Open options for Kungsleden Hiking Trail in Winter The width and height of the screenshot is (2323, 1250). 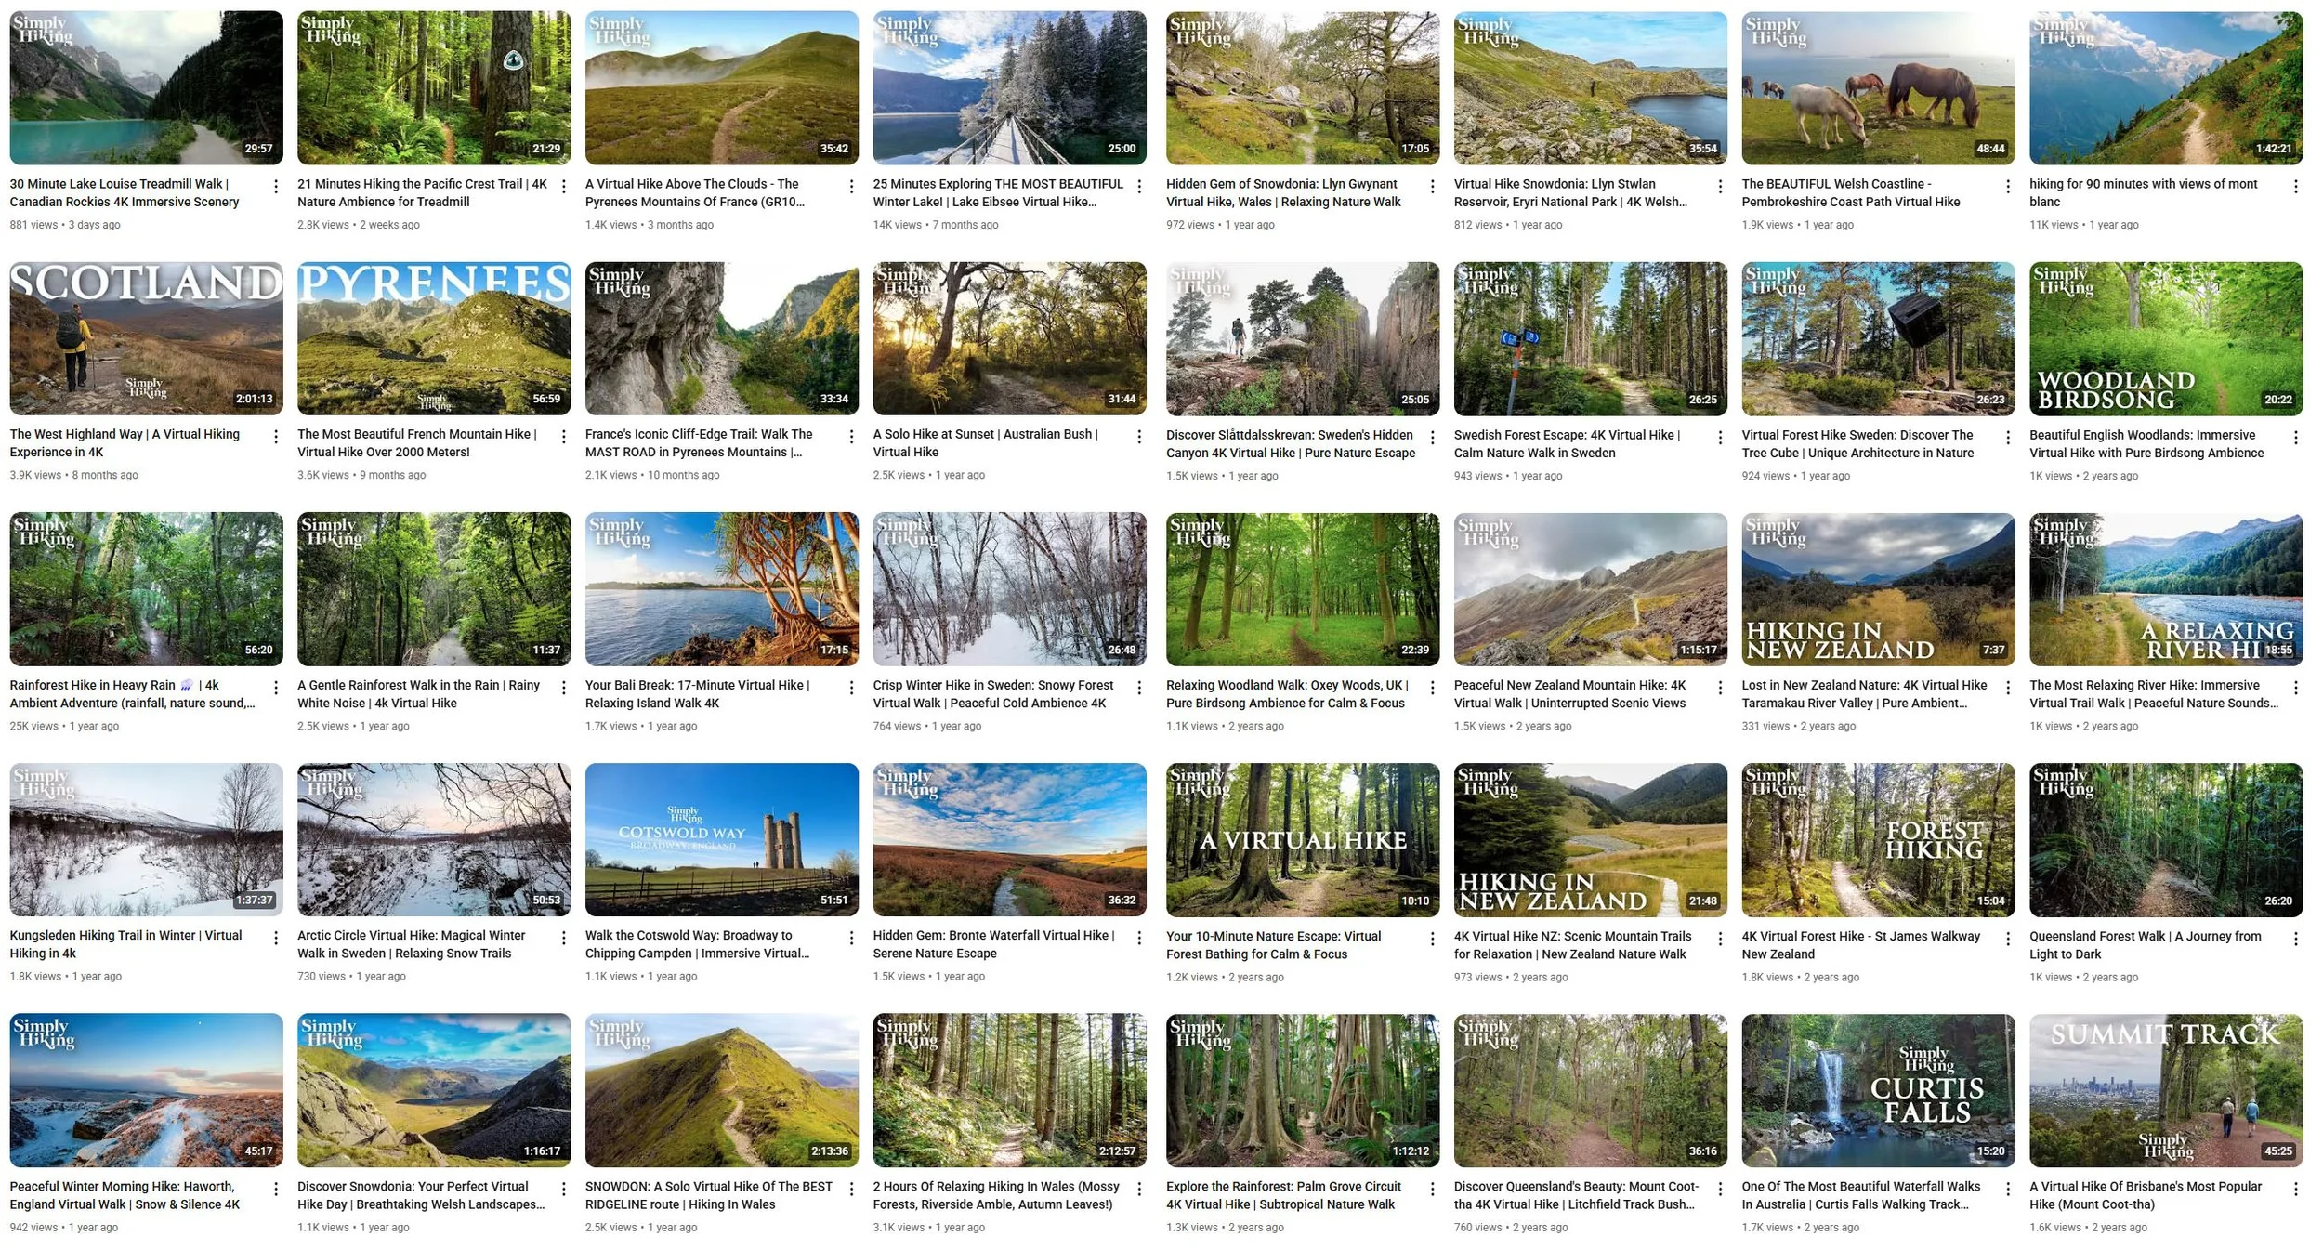tap(276, 938)
